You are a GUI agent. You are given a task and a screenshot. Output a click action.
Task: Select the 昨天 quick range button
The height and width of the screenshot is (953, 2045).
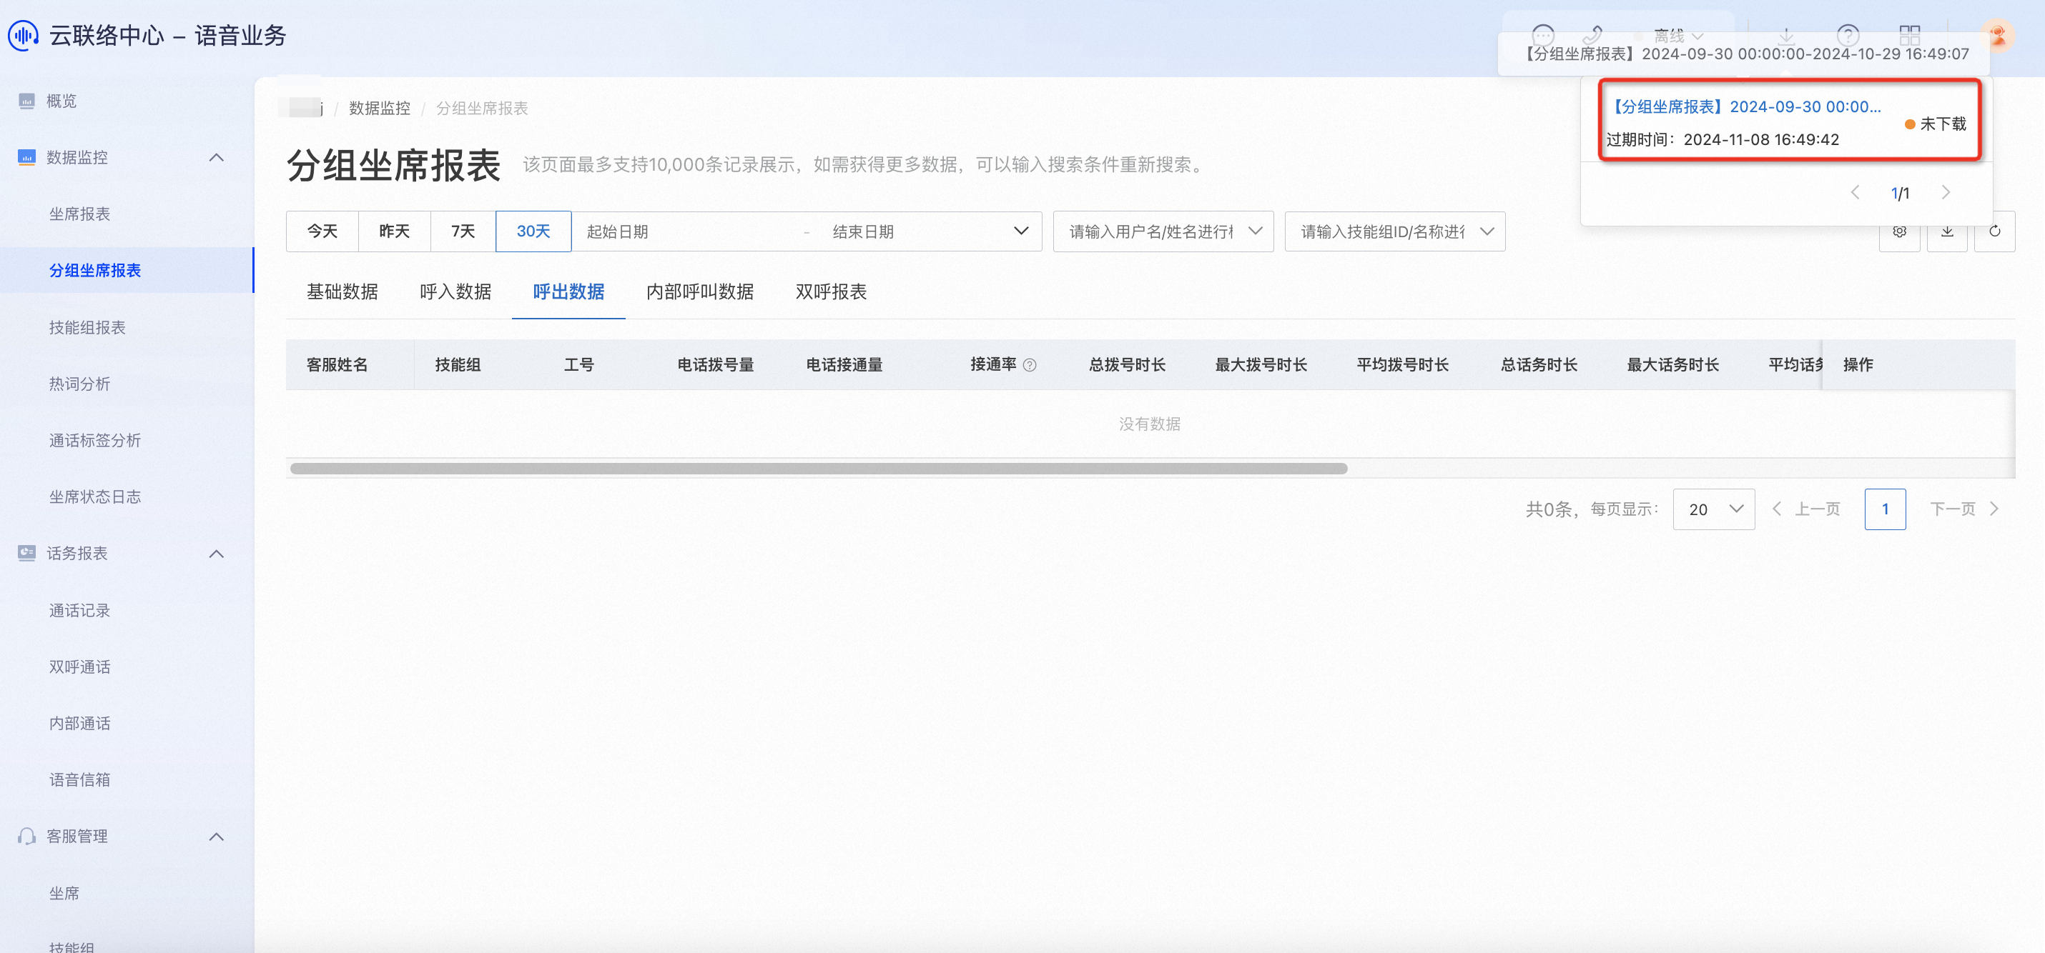click(395, 231)
